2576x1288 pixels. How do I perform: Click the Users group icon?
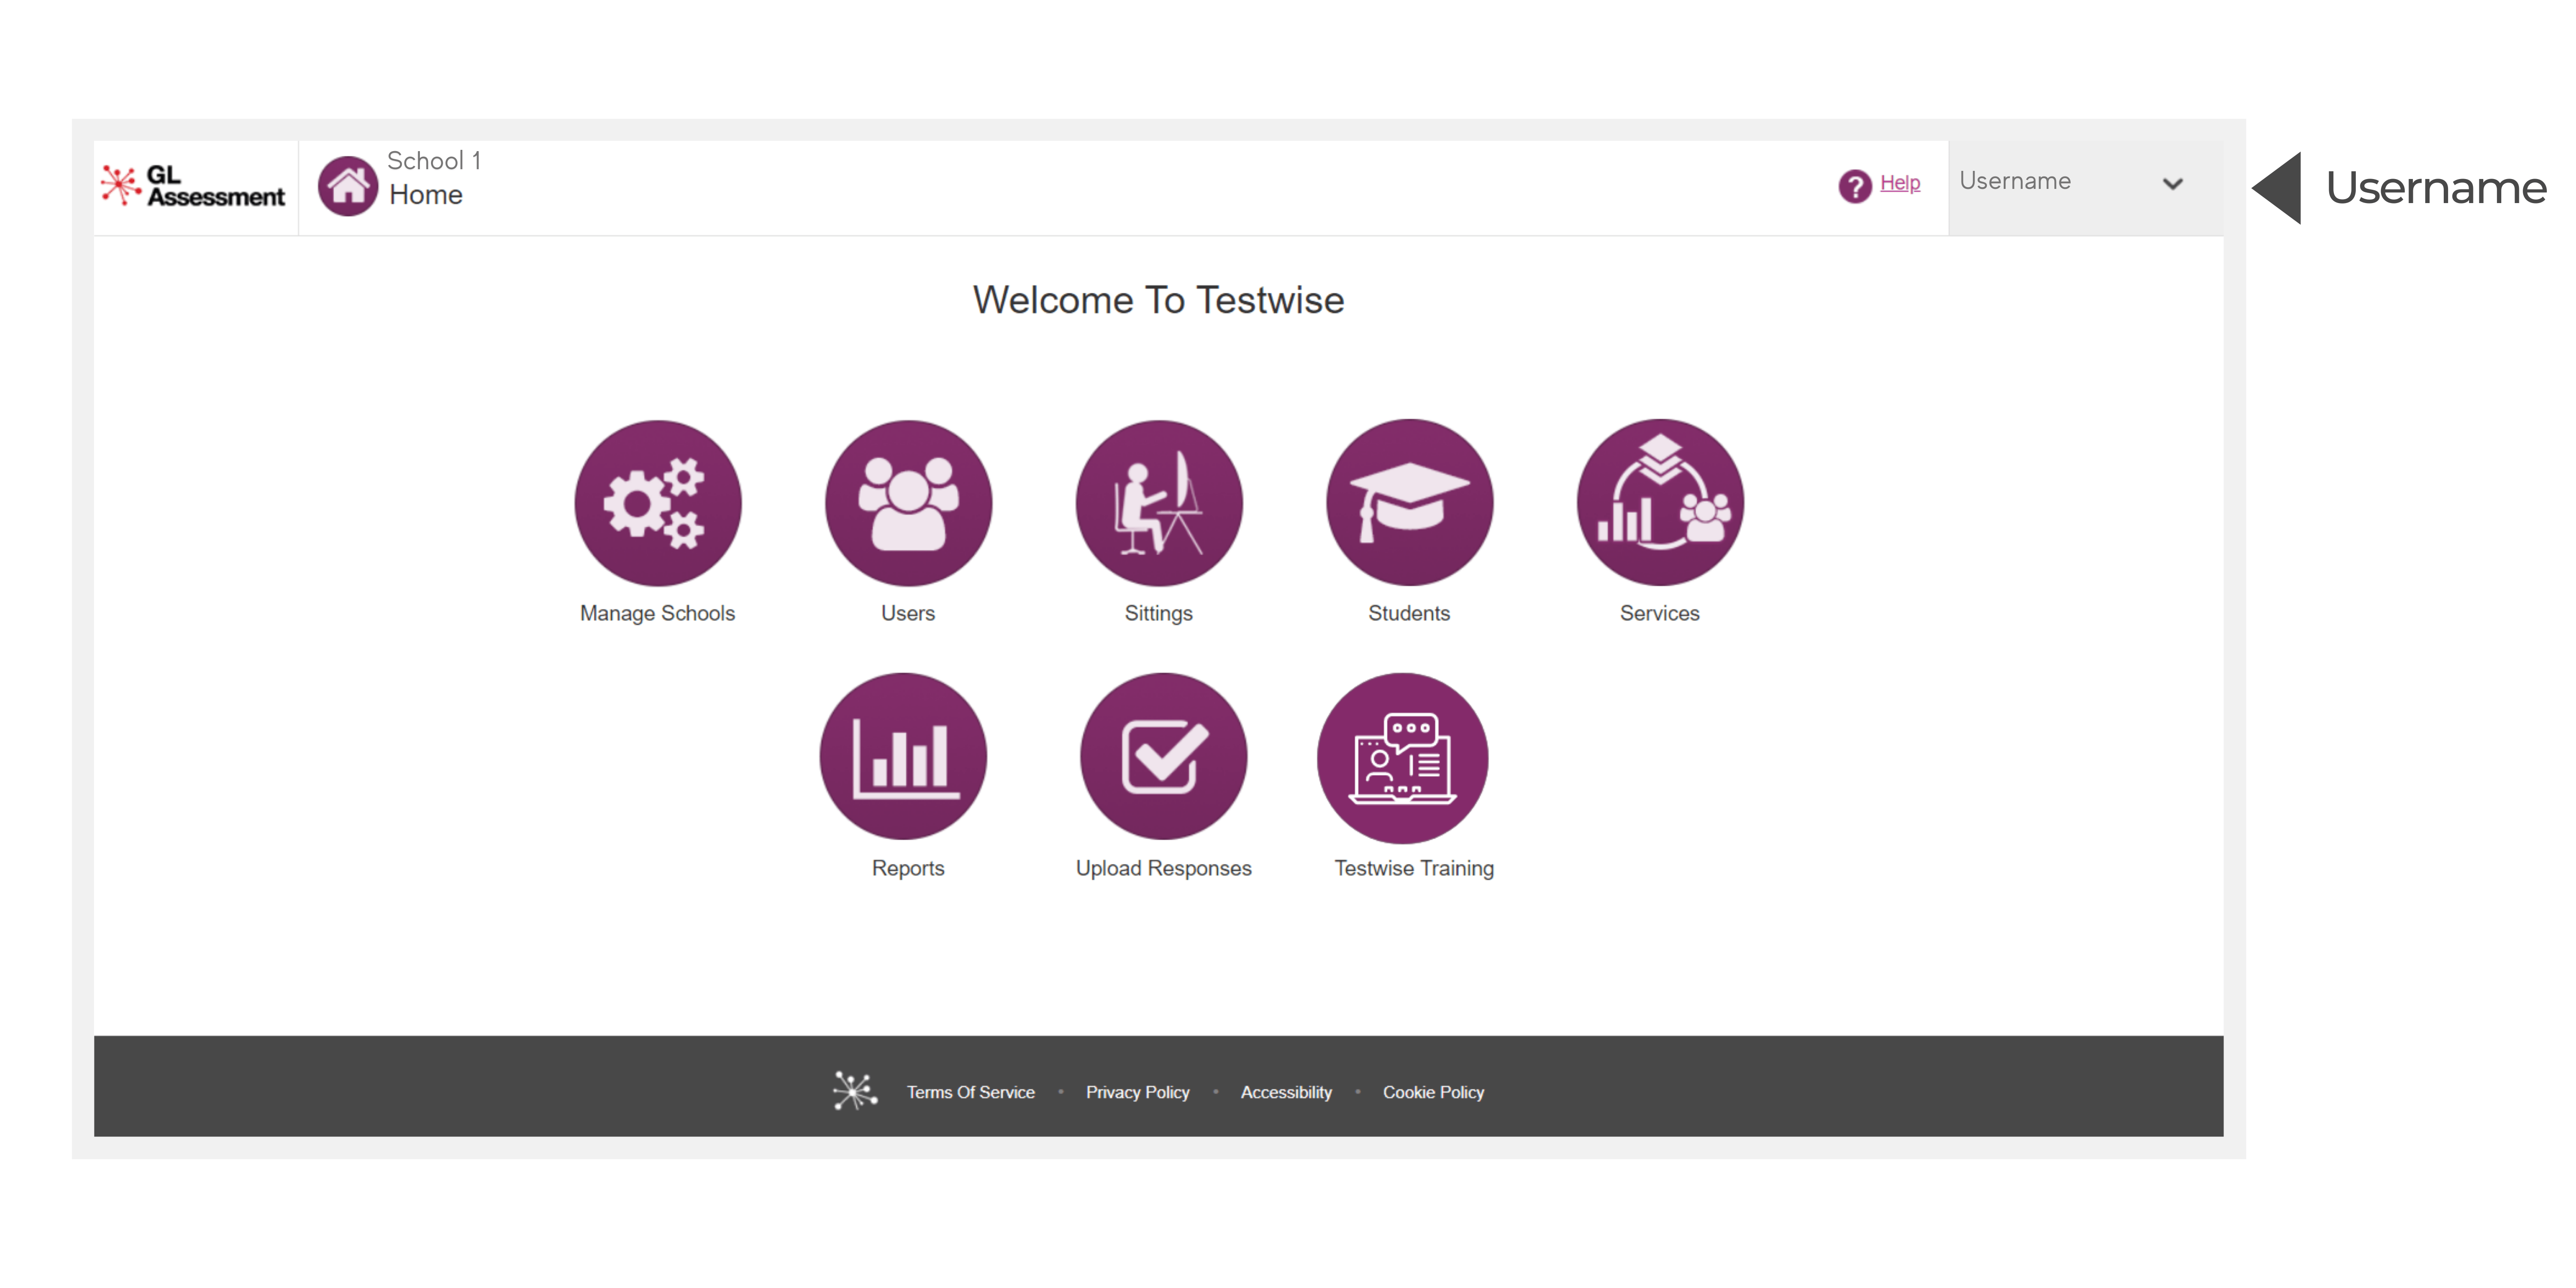pos(908,503)
